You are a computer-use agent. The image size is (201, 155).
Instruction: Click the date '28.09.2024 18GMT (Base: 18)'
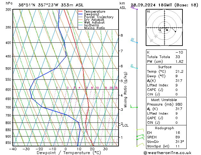164,5
